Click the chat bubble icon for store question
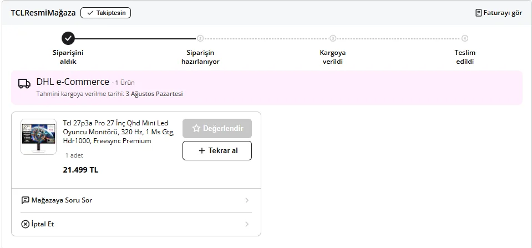 [x=25, y=200]
